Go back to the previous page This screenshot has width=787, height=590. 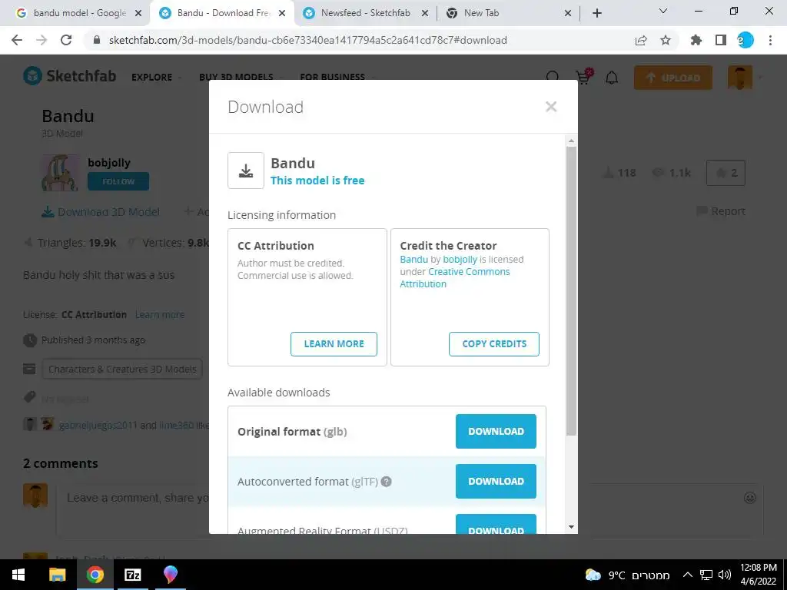tap(17, 40)
